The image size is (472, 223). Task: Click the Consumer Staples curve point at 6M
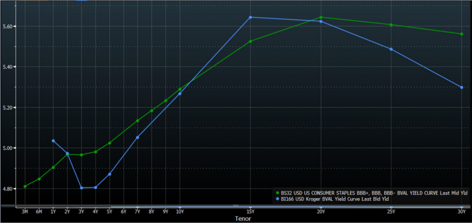click(39, 179)
